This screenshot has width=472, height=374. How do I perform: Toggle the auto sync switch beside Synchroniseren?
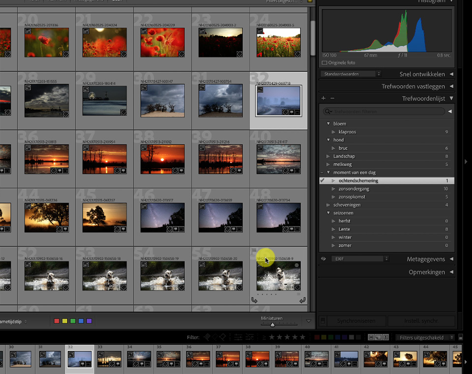tap(323, 321)
